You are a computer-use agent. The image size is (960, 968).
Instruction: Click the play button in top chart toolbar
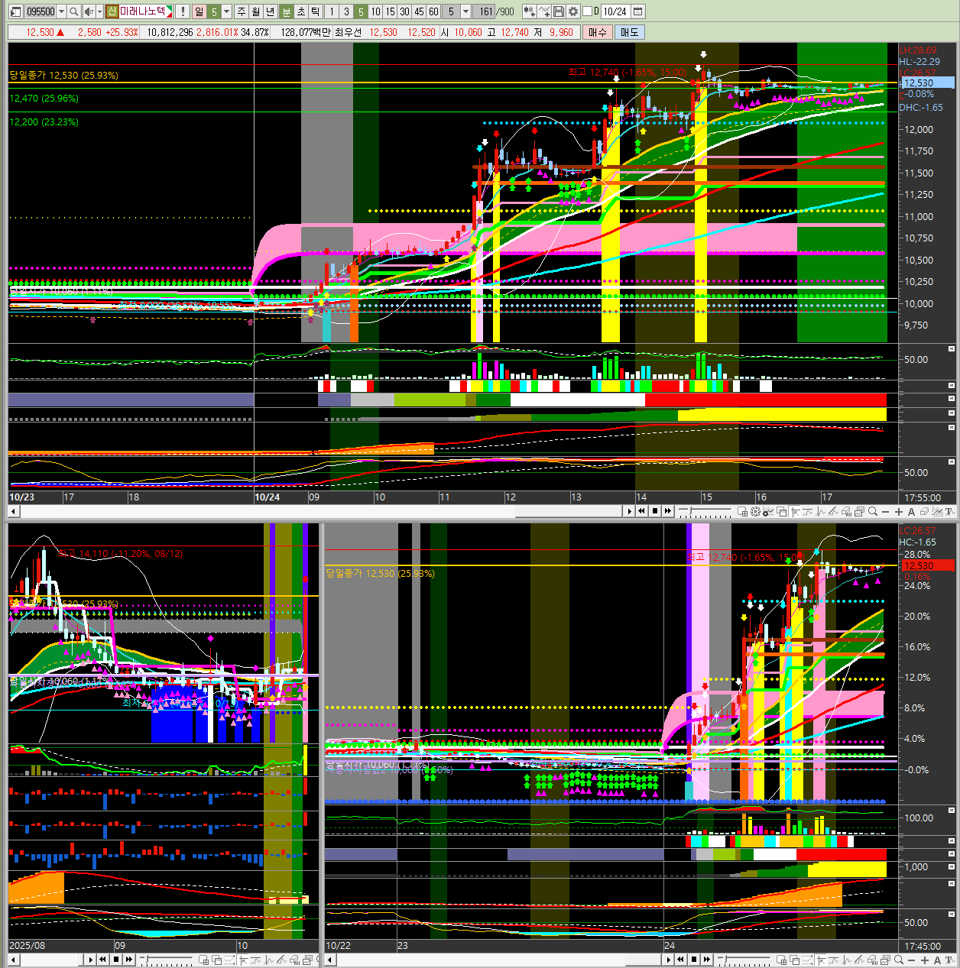[630, 512]
